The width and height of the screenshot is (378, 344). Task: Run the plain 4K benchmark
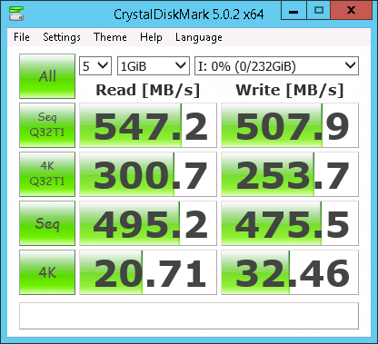(47, 272)
